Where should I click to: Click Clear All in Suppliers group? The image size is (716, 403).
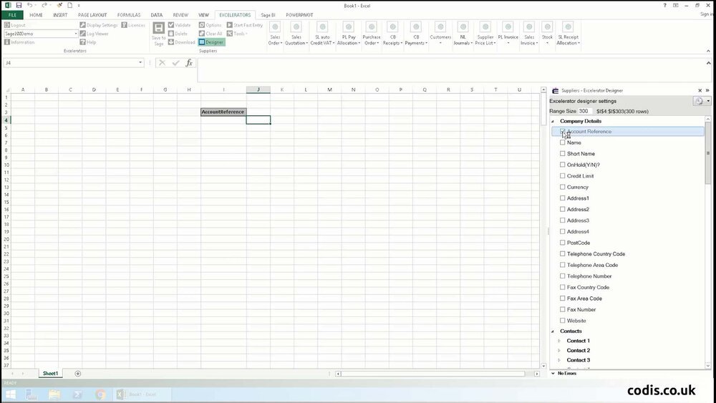(x=211, y=34)
